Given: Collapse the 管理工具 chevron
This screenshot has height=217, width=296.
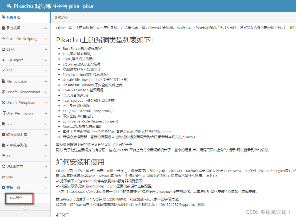Looking at the screenshot, I should pos(46,188).
